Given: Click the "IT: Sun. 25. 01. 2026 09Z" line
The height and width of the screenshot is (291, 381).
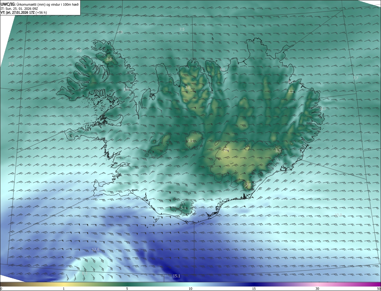Looking at the screenshot, I should (19, 9).
